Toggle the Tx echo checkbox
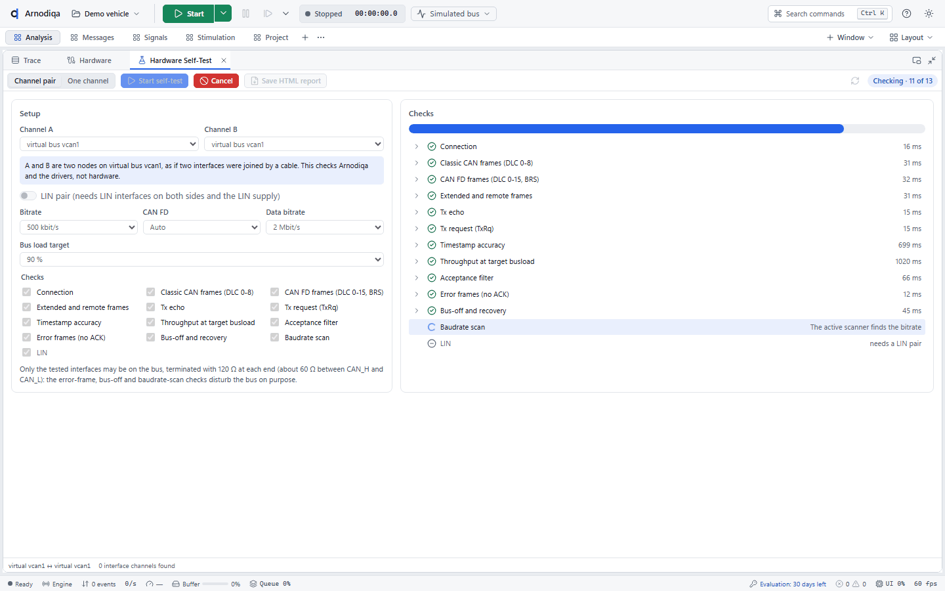Screen dimensions: 945x591 pos(150,307)
